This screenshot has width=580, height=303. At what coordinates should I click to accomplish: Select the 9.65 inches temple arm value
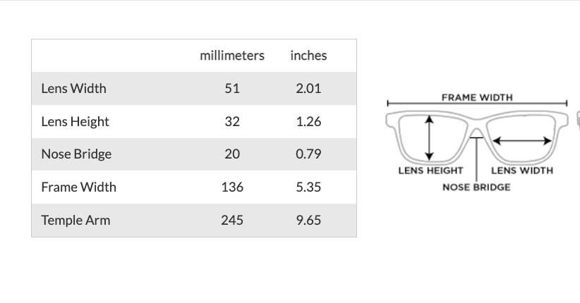tap(308, 221)
